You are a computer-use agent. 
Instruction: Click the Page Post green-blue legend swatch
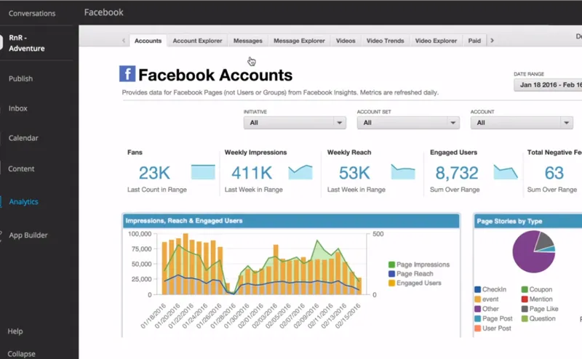tap(478, 318)
